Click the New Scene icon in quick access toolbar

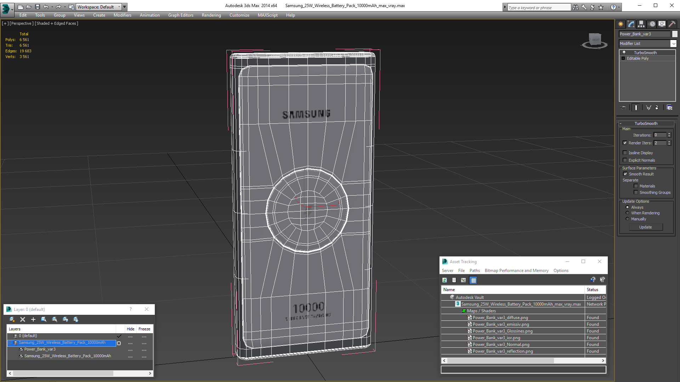pos(20,7)
